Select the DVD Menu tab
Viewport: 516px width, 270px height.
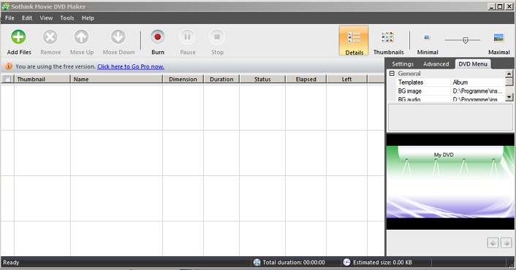(473, 64)
